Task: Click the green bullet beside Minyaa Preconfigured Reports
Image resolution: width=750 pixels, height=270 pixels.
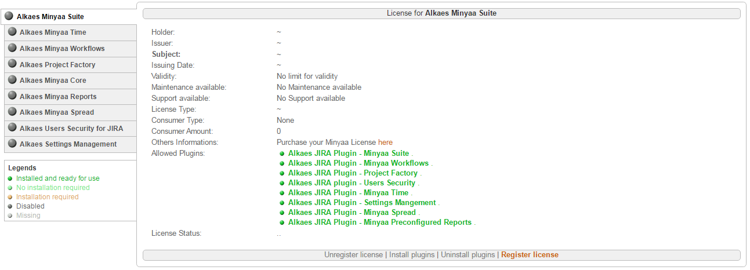Action: coord(282,223)
